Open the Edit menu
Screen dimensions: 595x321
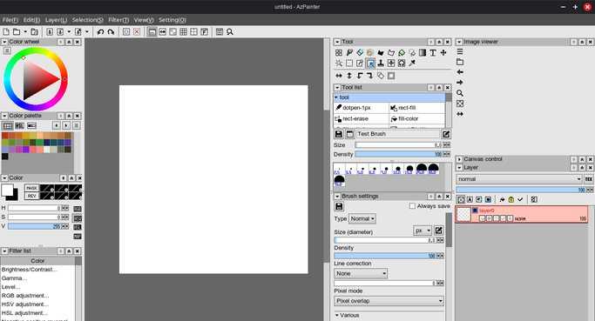[x=31, y=20]
